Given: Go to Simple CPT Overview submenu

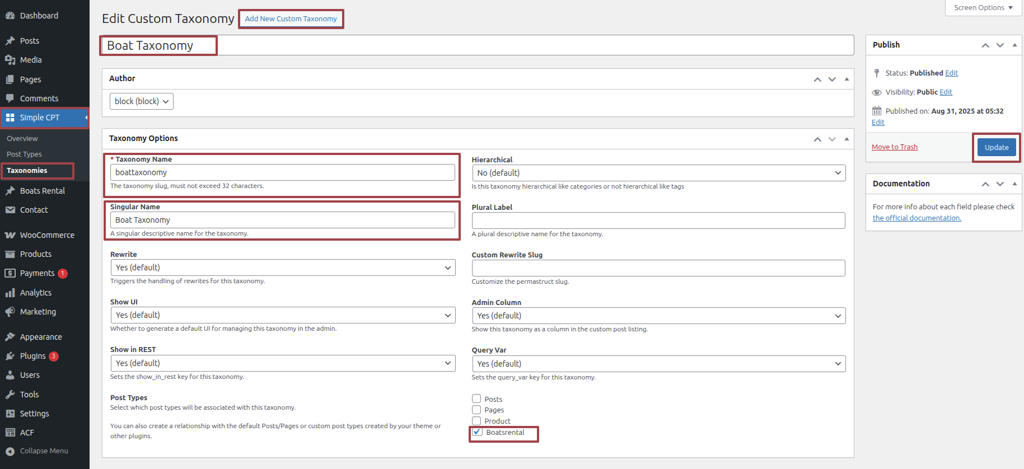Looking at the screenshot, I should [x=22, y=139].
